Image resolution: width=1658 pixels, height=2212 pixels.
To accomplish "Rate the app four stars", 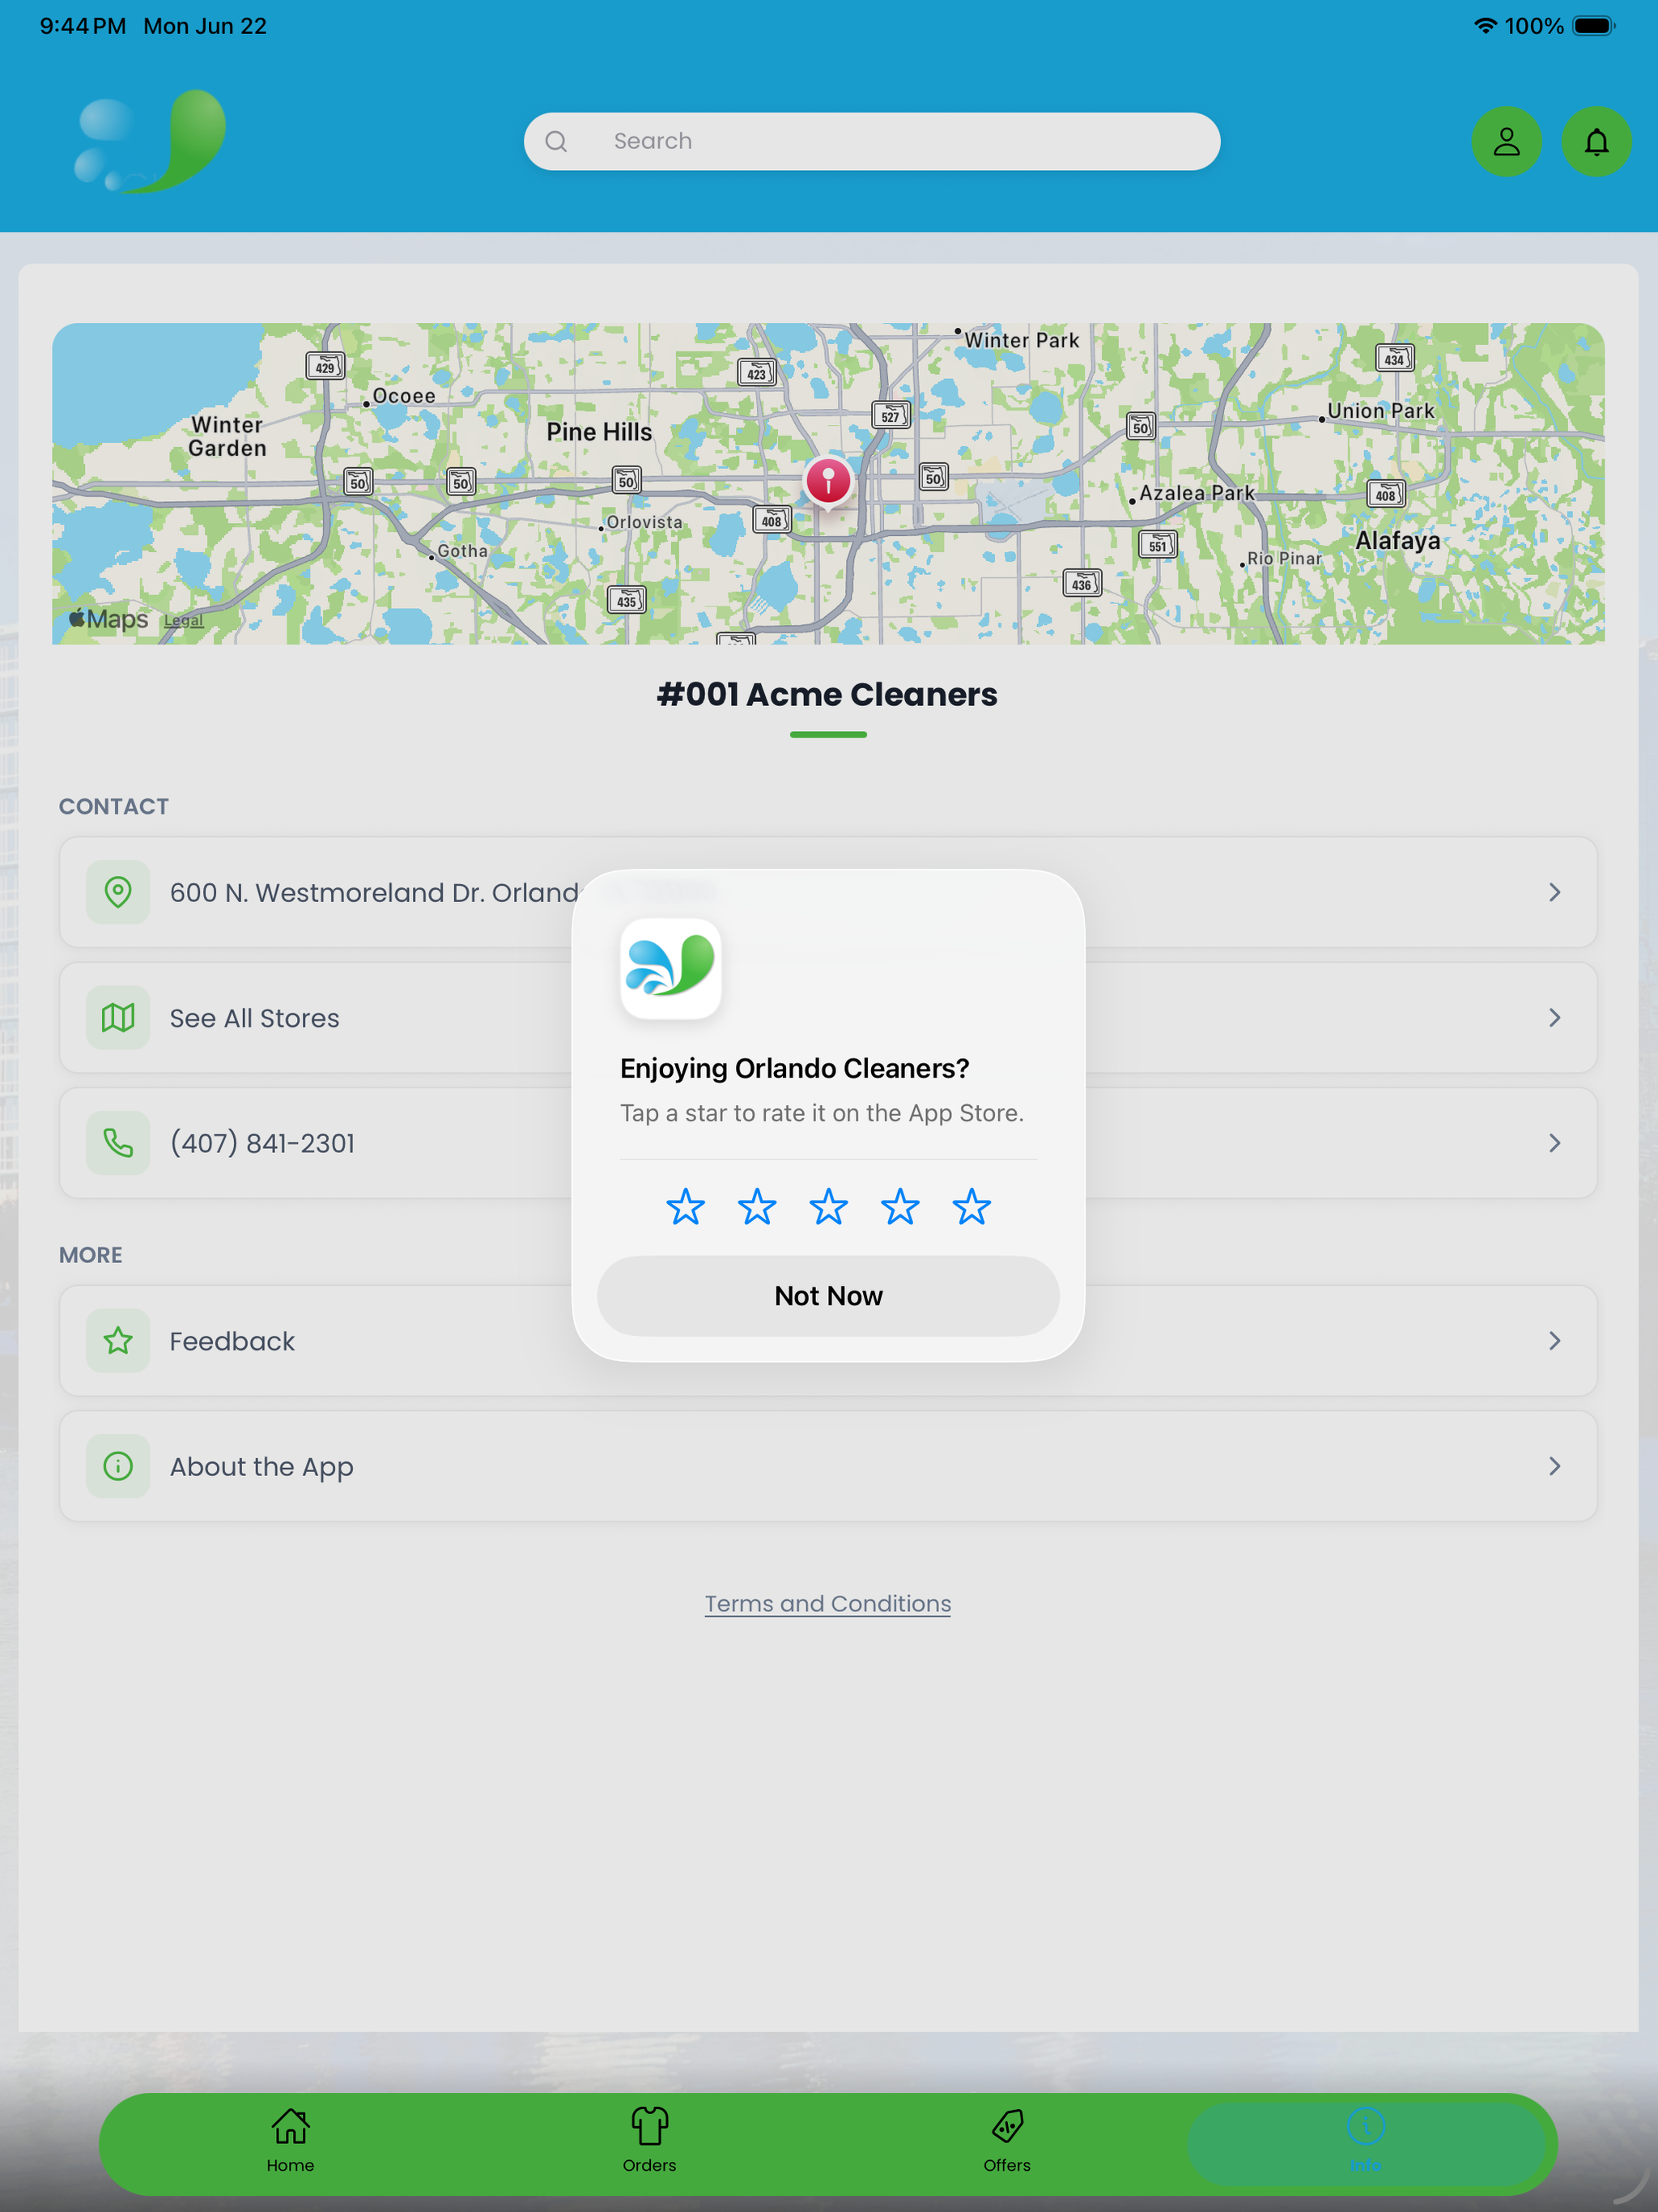I will 900,1207.
